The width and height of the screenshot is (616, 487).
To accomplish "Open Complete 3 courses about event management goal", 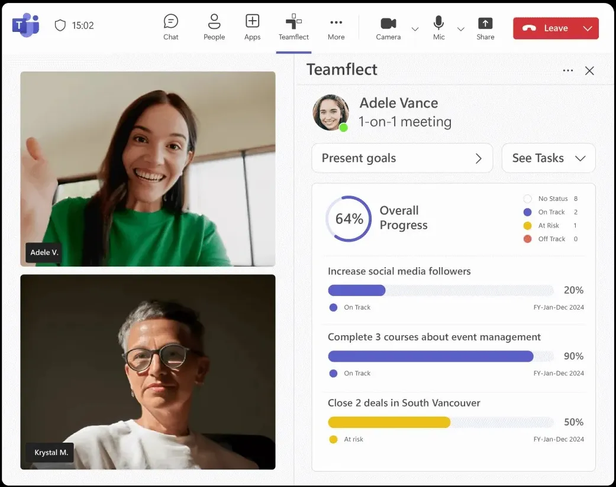I will click(434, 337).
